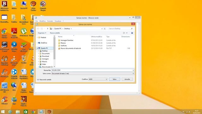The image size is (202, 114).
Task: Open the Modifica menu in Blocco note
Action: tap(42, 21)
